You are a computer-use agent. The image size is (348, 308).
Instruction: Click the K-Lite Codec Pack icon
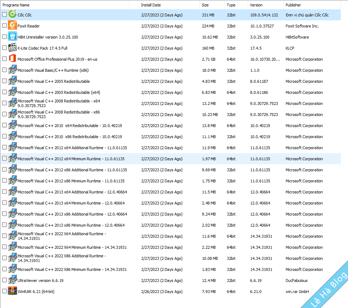tap(12, 48)
